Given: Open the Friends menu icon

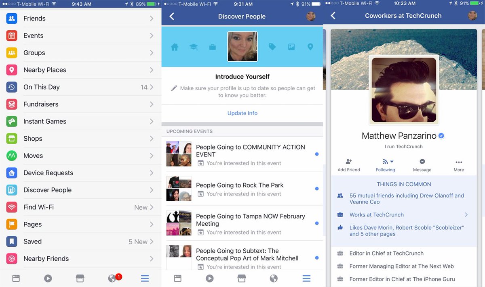Looking at the screenshot, I should 12,19.
